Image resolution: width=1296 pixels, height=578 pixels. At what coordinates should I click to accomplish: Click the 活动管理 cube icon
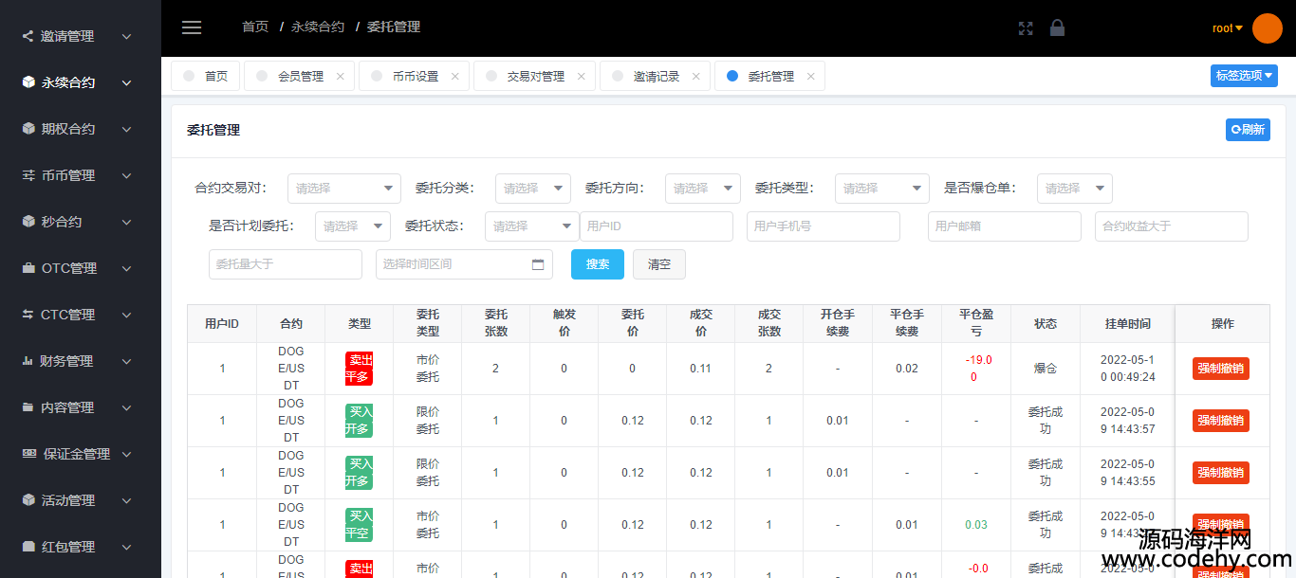click(28, 500)
